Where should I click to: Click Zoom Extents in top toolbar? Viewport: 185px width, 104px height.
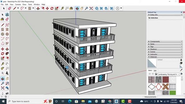pyautogui.click(x=91, y=8)
